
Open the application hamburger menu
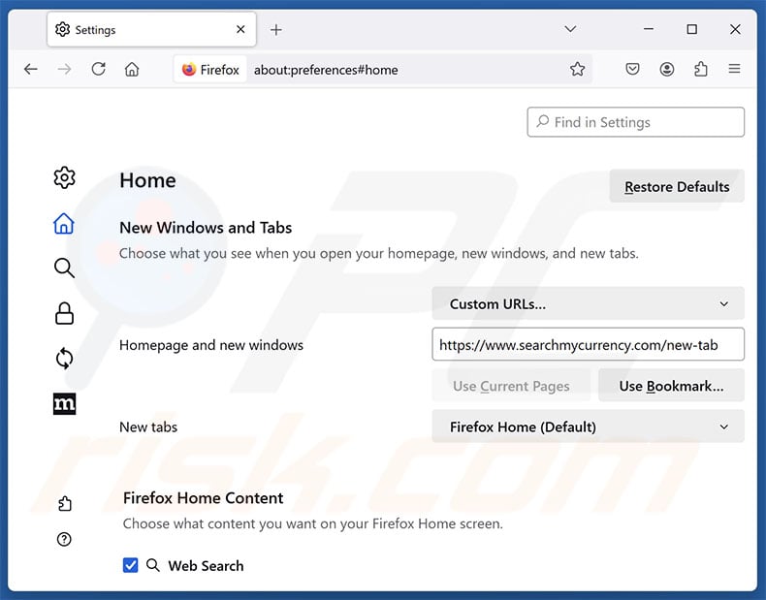(734, 69)
